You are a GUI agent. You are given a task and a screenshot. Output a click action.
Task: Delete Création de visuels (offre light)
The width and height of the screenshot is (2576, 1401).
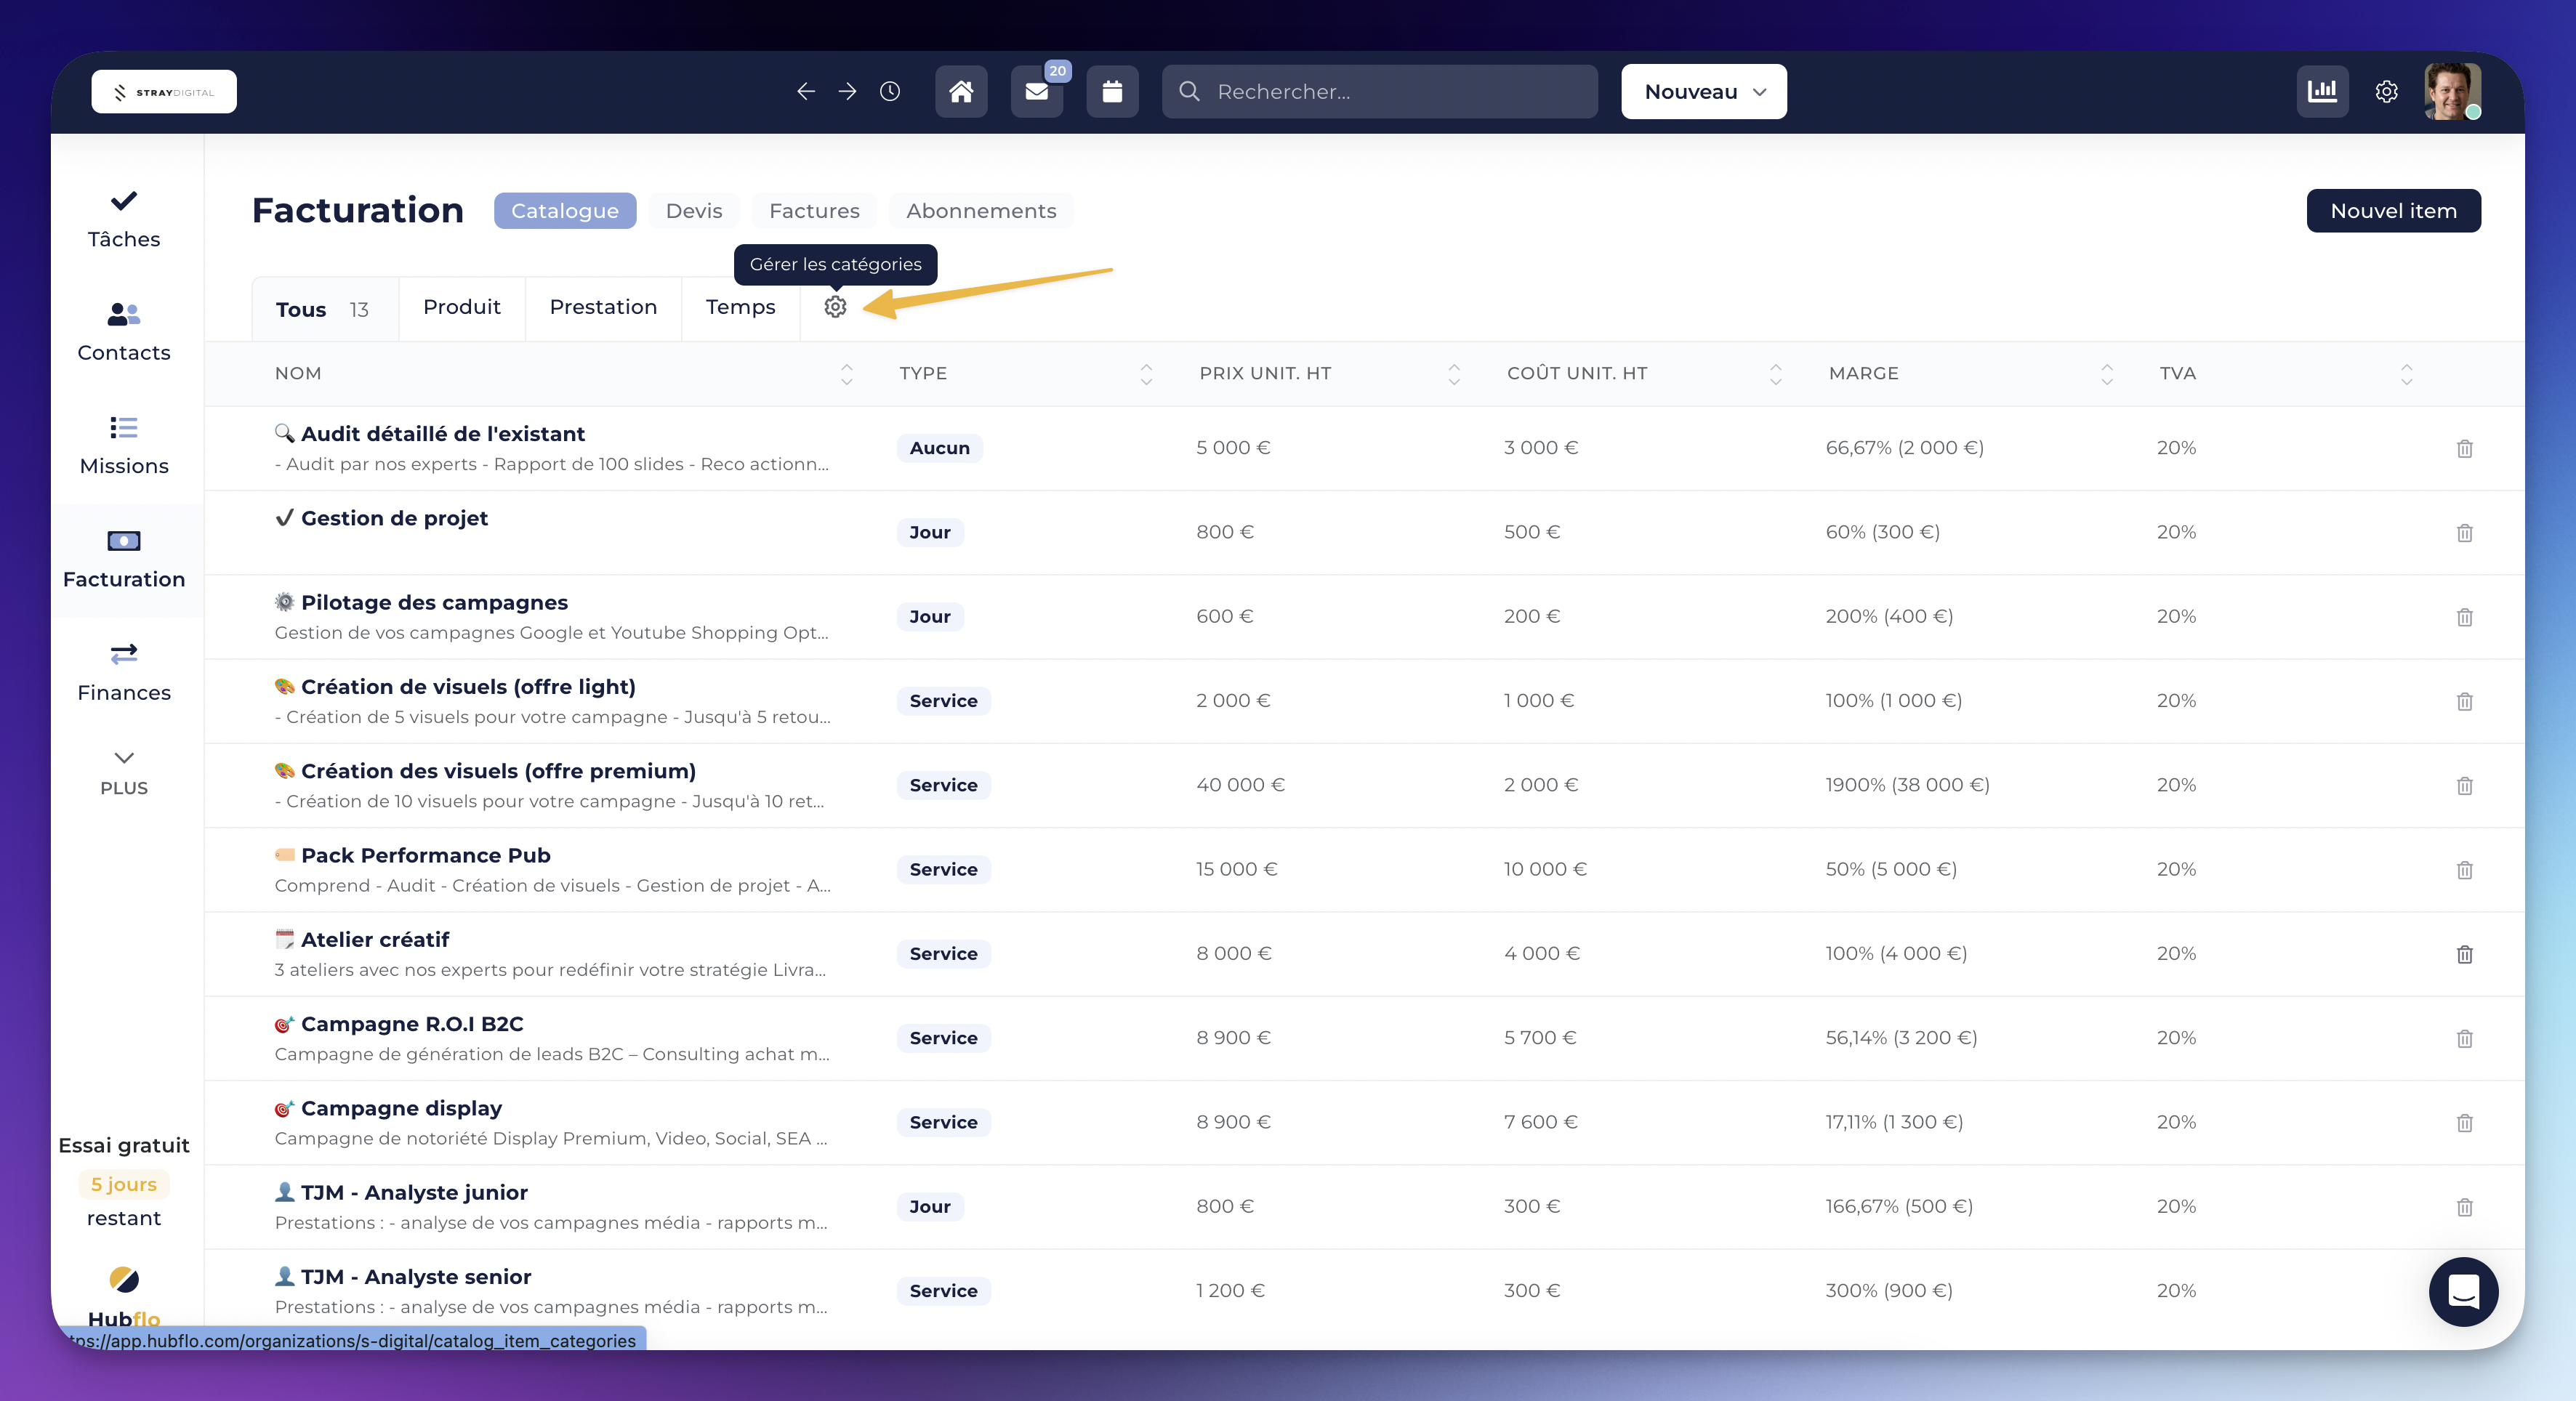(x=2465, y=701)
